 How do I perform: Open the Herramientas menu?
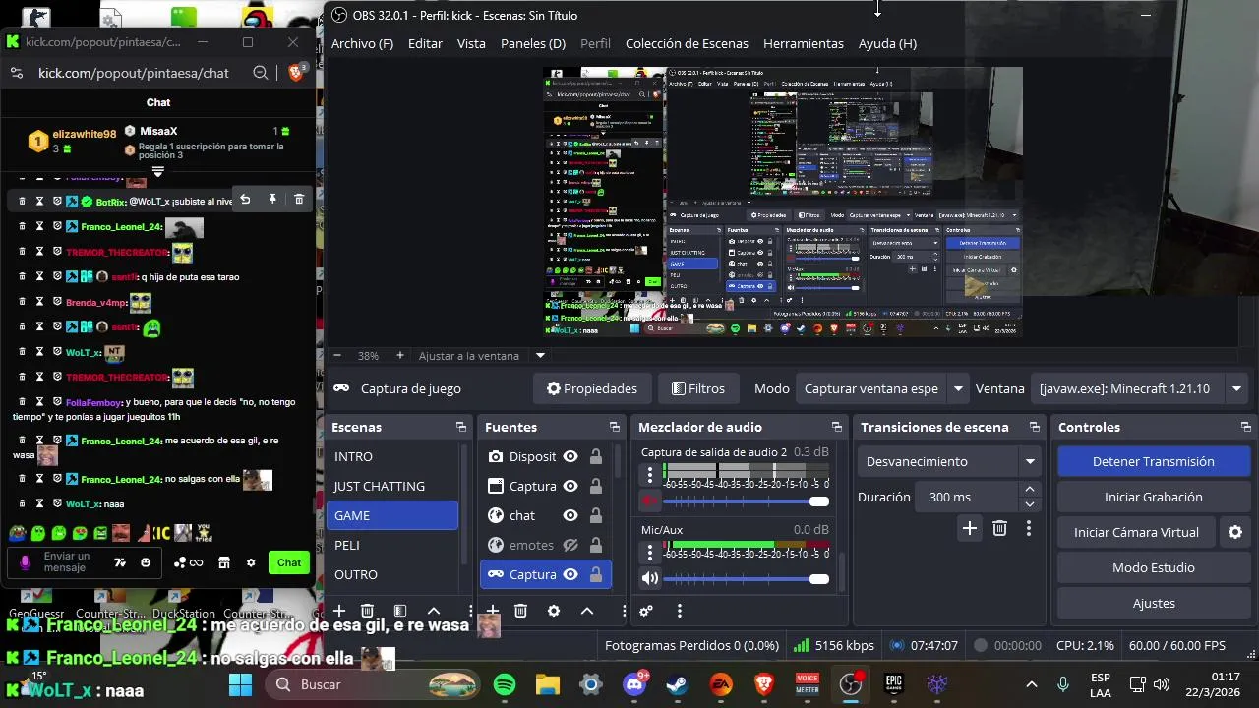[804, 43]
